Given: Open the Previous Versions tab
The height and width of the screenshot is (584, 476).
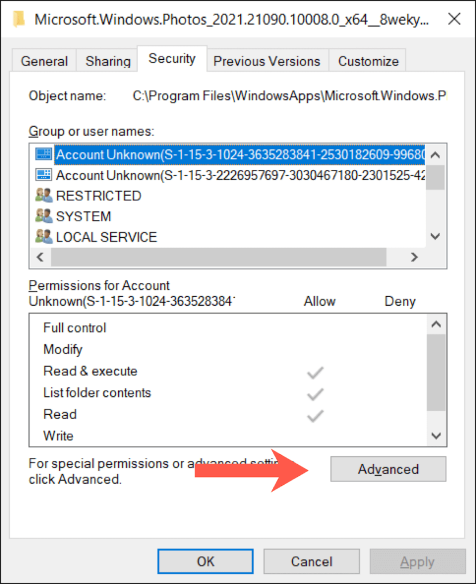Looking at the screenshot, I should coord(267,61).
